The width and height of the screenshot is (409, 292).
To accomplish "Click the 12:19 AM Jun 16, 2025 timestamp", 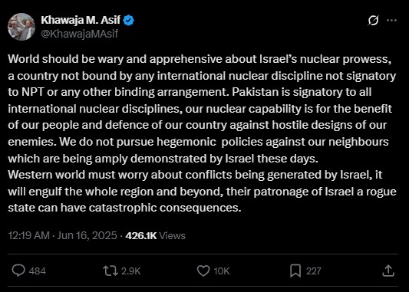I will click(x=62, y=235).
